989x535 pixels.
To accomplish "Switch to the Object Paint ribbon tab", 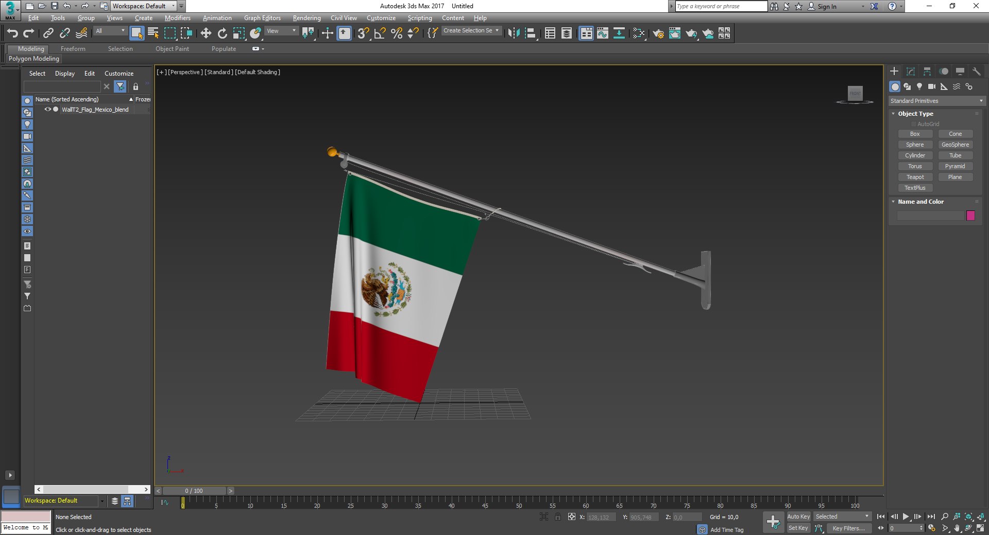I will coord(172,49).
